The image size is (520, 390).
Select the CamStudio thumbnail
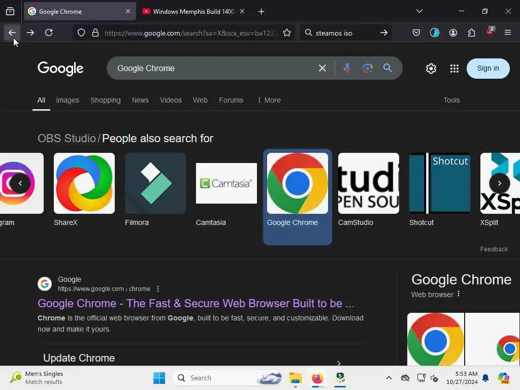click(x=369, y=183)
